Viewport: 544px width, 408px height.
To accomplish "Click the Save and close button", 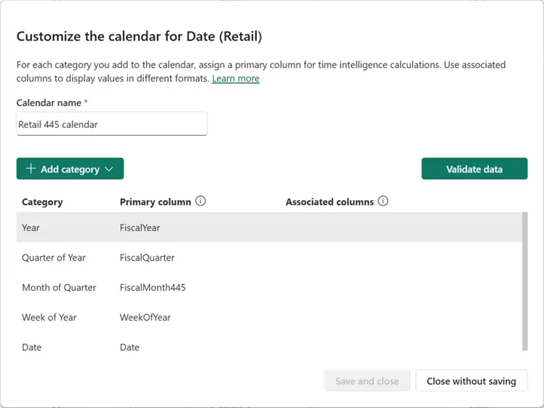I will pos(367,381).
